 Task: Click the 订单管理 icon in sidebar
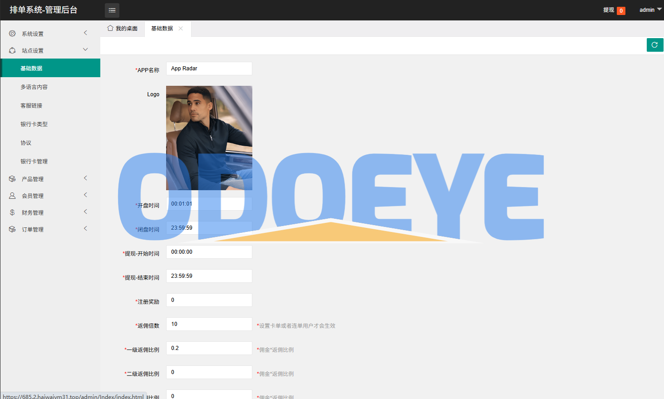[12, 229]
